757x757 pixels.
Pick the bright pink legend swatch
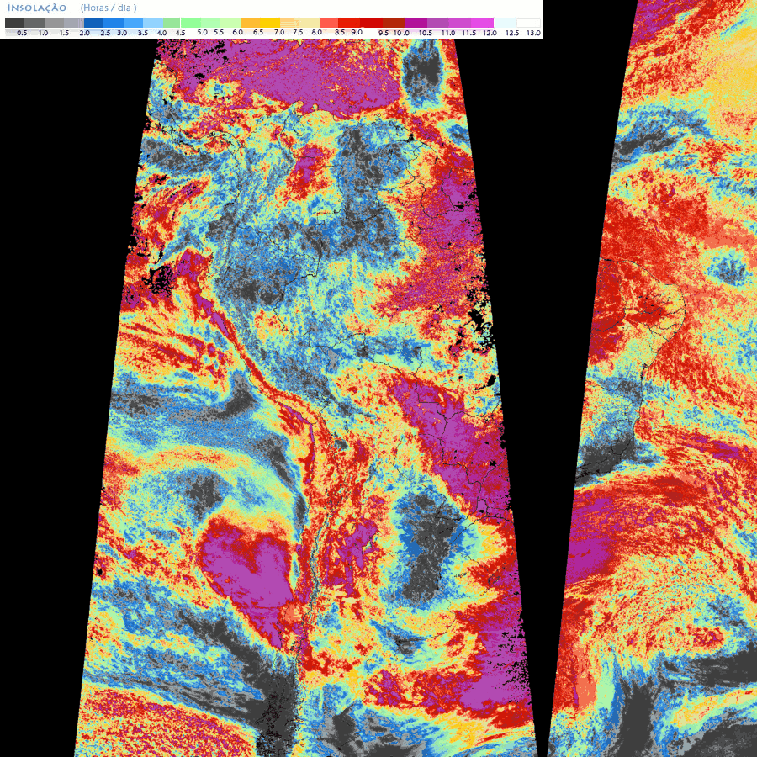[484, 23]
